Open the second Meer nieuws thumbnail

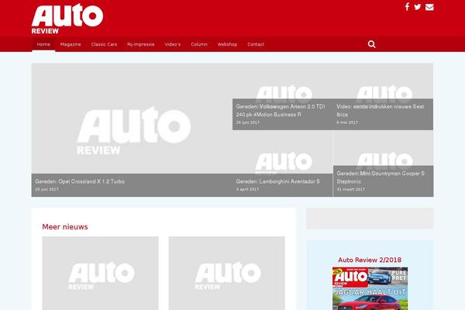coord(227,274)
